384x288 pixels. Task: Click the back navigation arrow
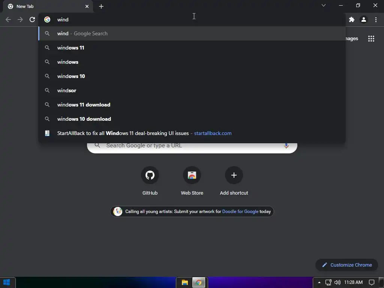click(8, 19)
